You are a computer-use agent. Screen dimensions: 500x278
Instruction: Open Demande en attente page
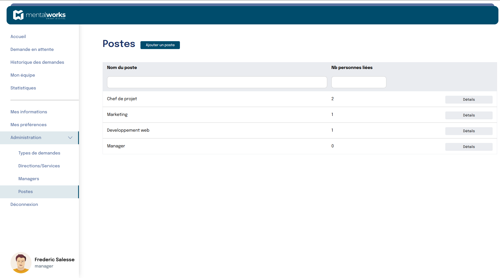click(x=32, y=50)
